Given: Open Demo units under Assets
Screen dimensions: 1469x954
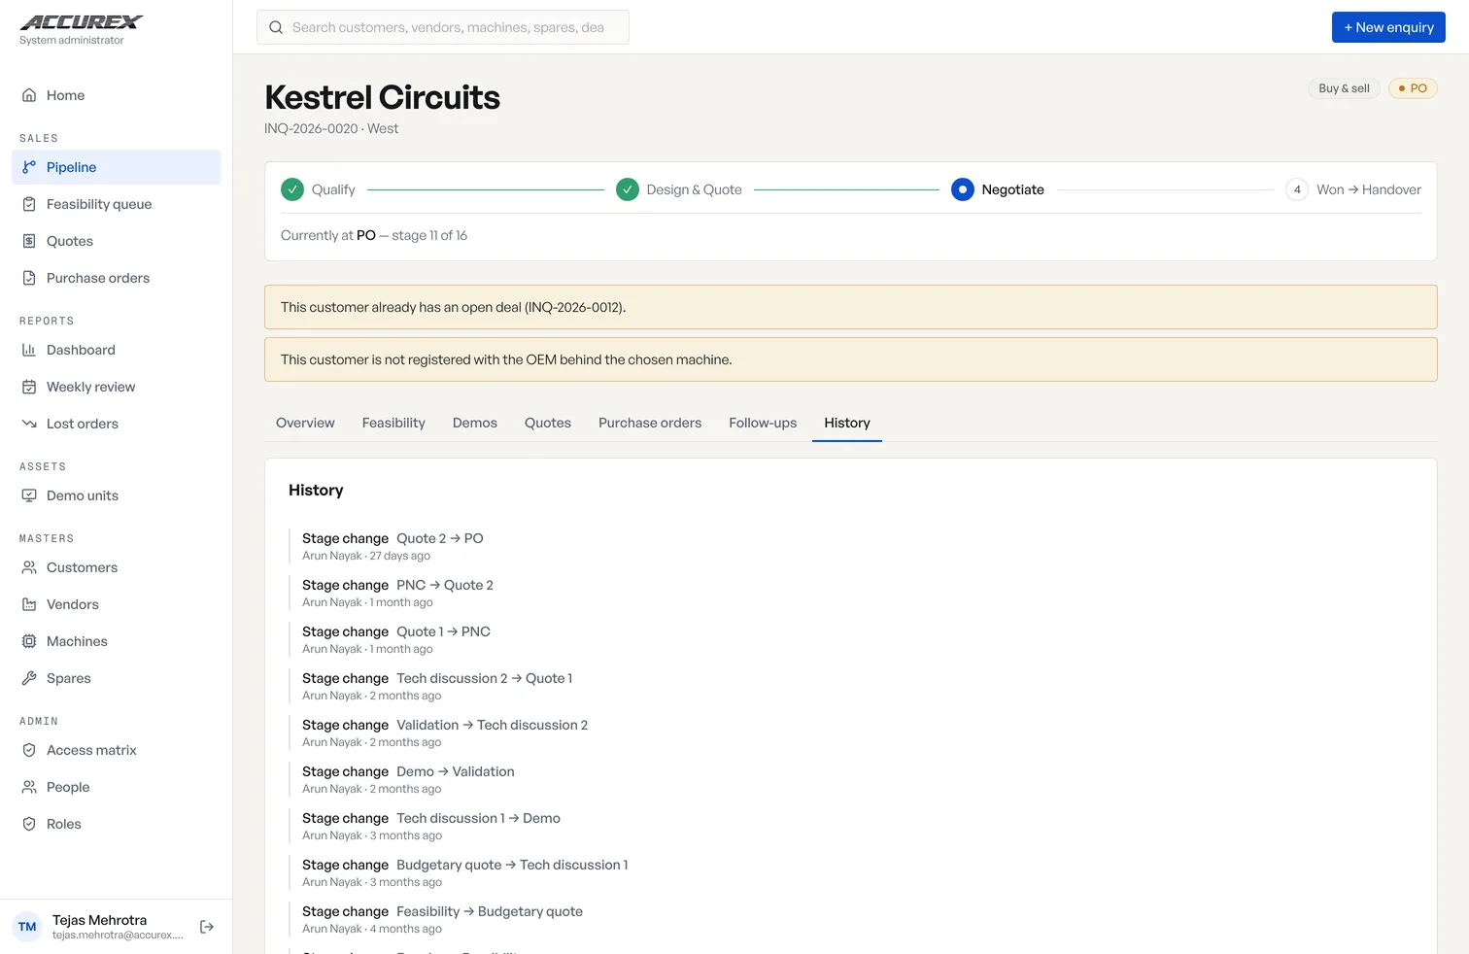Looking at the screenshot, I should [x=116, y=495].
